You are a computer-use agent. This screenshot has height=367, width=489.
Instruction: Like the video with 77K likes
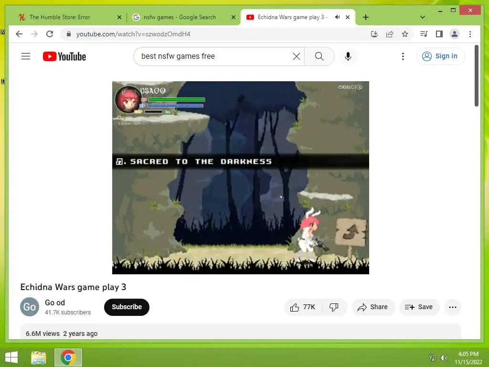point(303,307)
